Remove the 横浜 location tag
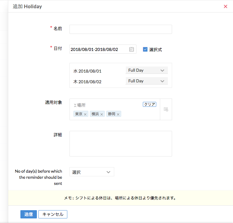This screenshot has height=223, width=233. (102, 114)
